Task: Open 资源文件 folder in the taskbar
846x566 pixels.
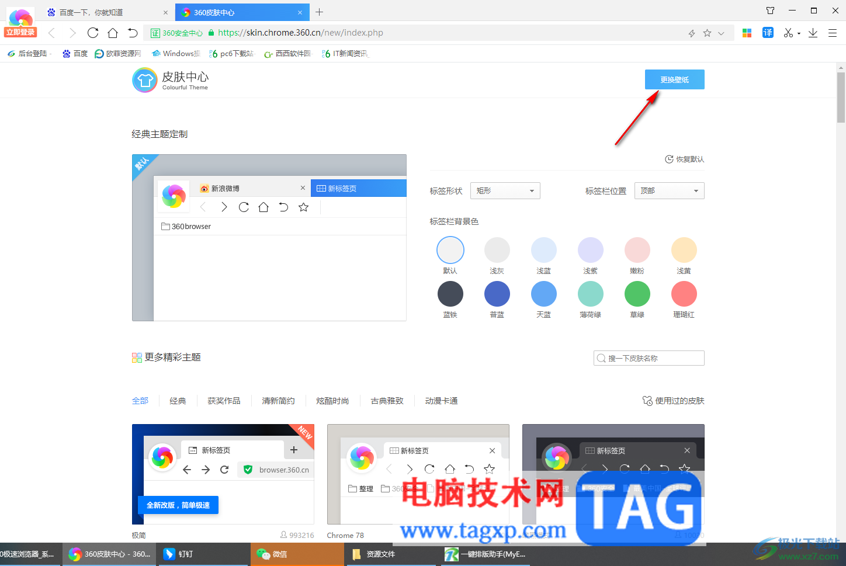Action: pos(391,554)
